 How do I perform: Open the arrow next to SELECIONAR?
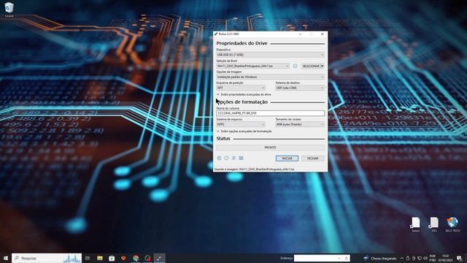[323, 66]
